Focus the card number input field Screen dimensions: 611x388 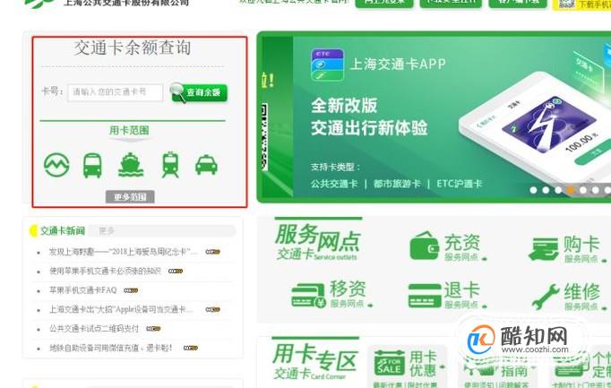tap(115, 92)
